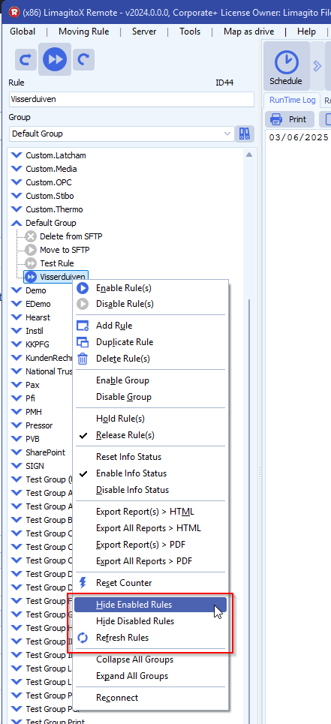Expand the Custom.Media group

click(17, 169)
